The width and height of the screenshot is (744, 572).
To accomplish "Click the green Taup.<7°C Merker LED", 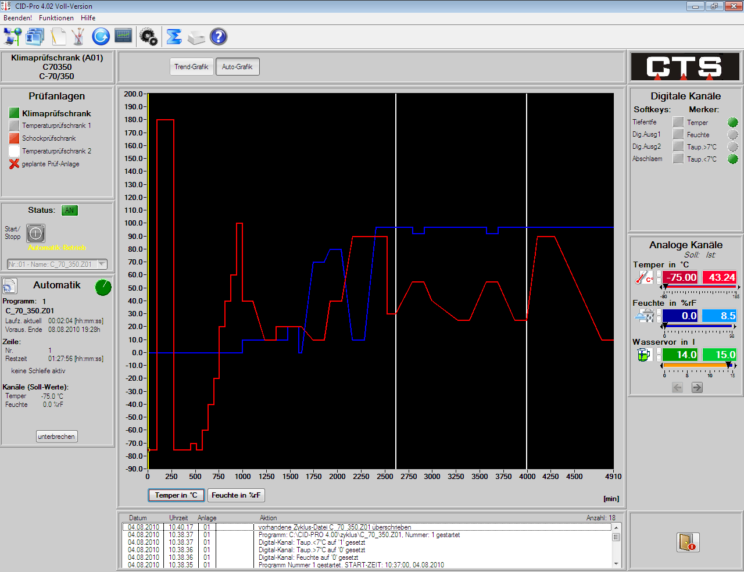I will click(x=732, y=159).
